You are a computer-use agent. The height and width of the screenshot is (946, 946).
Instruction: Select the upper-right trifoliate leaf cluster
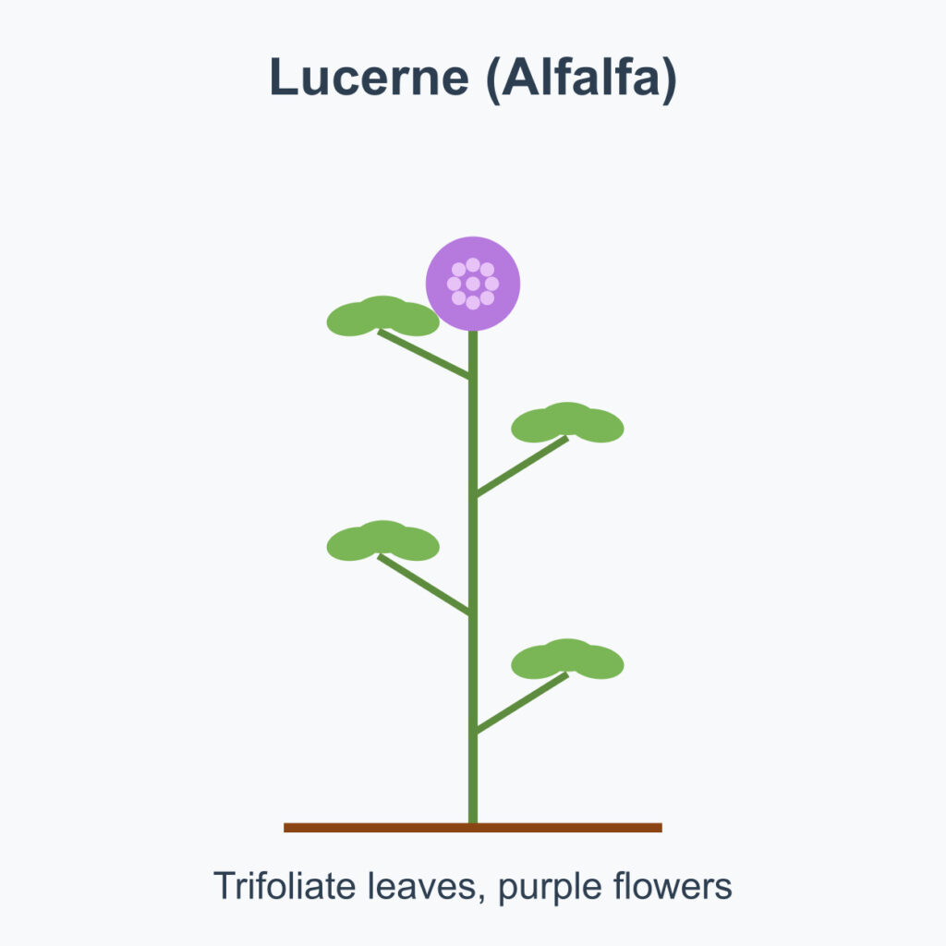[x=567, y=422]
